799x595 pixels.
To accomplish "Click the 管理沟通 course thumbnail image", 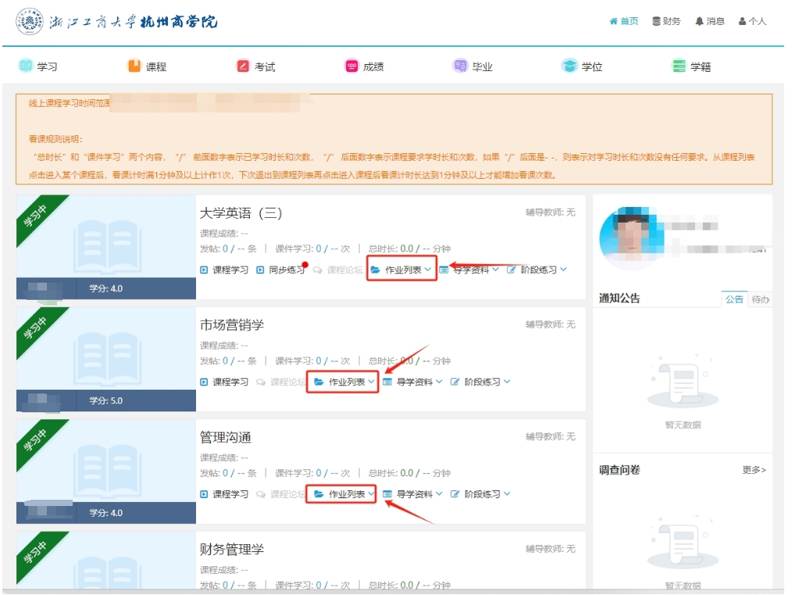I will pos(105,467).
